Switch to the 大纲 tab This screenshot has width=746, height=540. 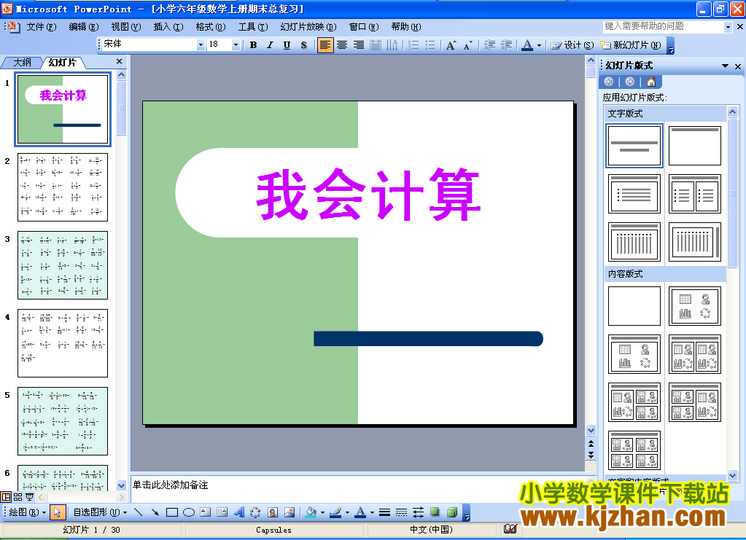[x=23, y=63]
